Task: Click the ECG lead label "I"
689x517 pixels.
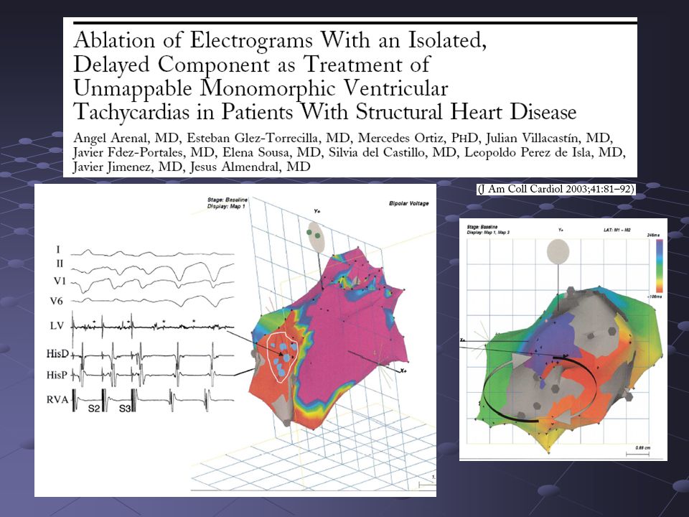Action: pos(58,250)
